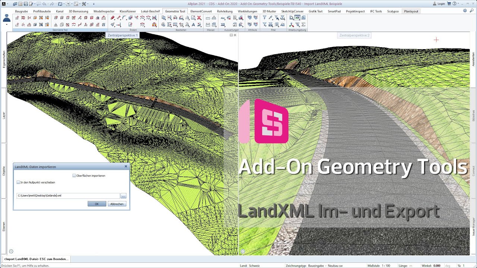Click the 123 numbering icon in Auswertungen
The image size is (477, 268).
(x=223, y=25)
